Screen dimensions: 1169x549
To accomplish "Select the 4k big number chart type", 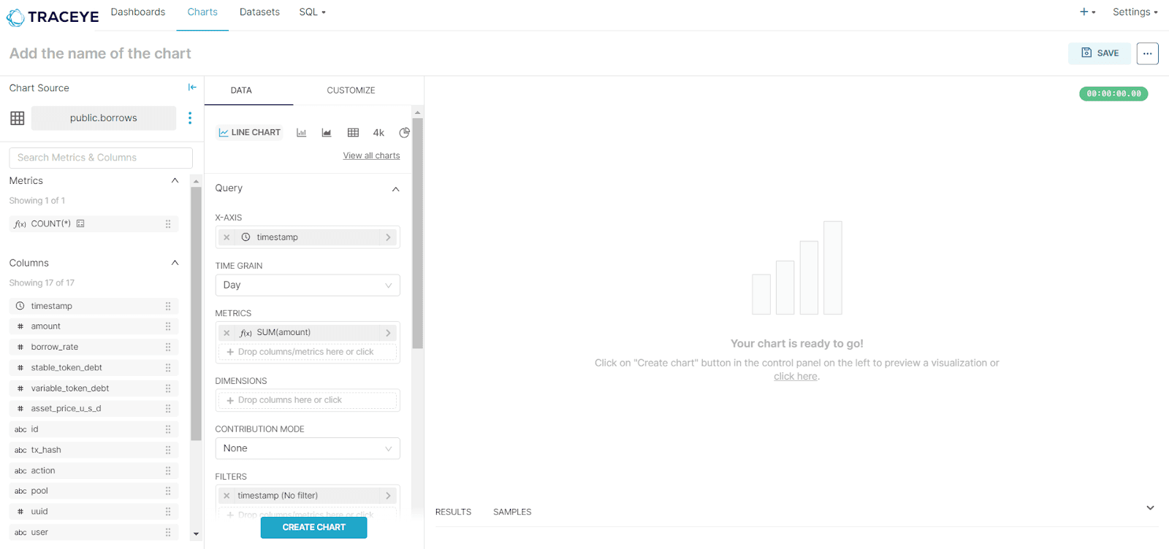I will click(378, 133).
